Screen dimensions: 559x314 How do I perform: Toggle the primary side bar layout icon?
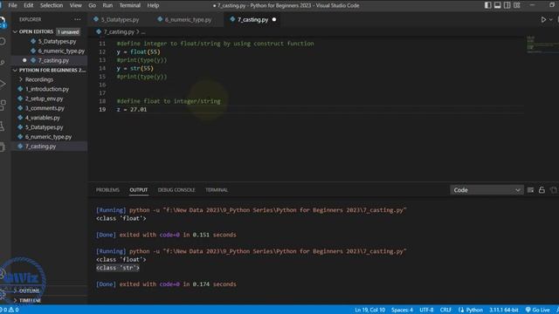pos(487,5)
